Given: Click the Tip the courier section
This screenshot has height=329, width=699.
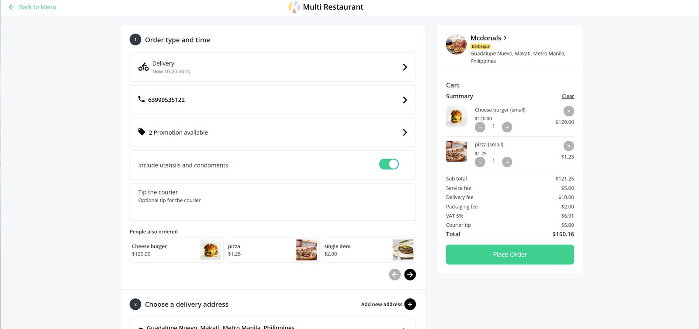Looking at the screenshot, I should point(273,201).
